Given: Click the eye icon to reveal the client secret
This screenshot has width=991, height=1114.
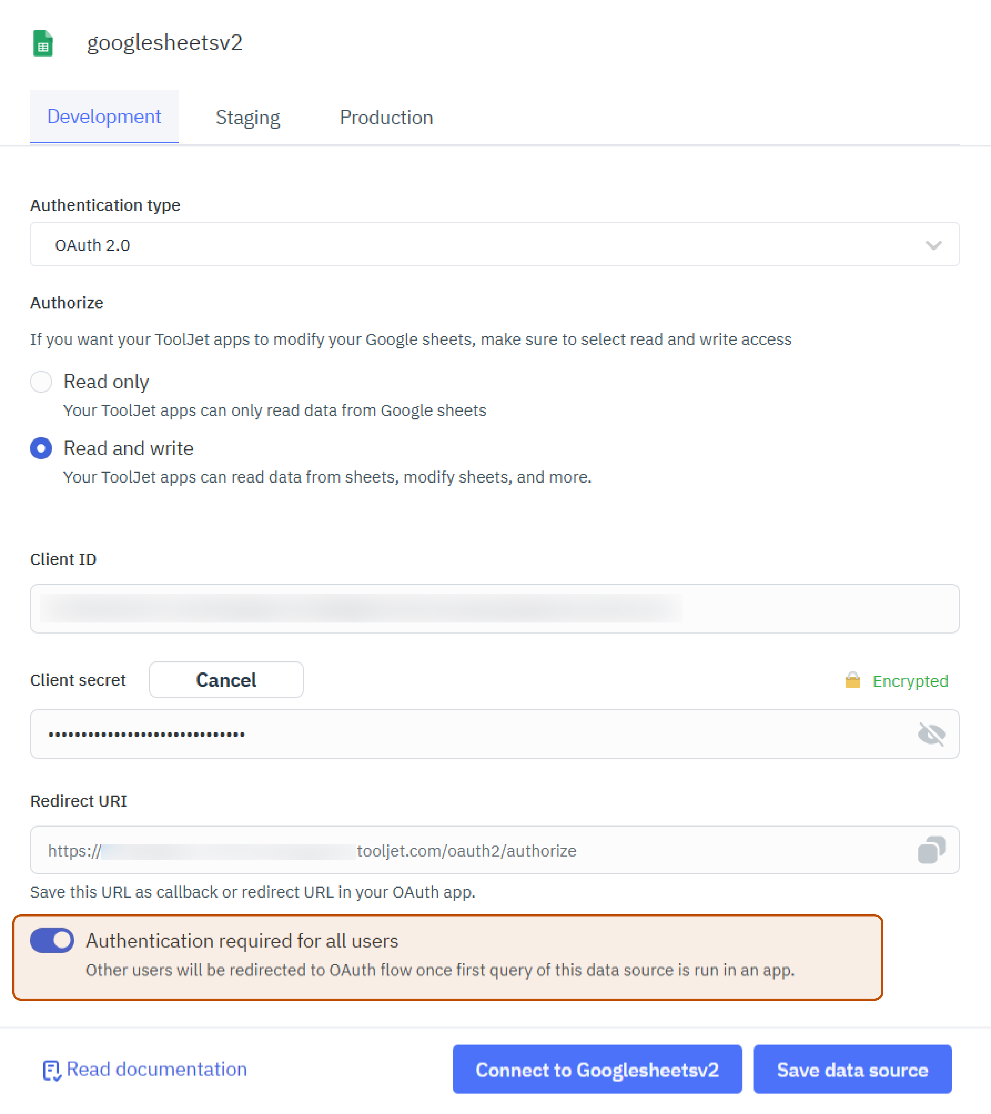Looking at the screenshot, I should click(x=932, y=734).
